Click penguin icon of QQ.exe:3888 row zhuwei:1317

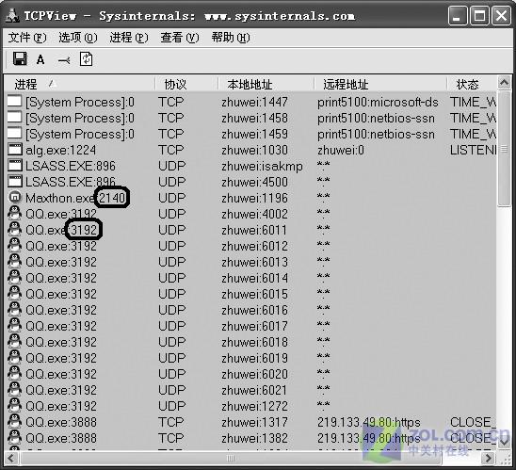coord(15,422)
